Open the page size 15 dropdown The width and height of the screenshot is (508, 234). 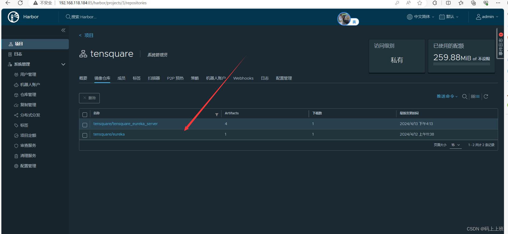[456, 145]
